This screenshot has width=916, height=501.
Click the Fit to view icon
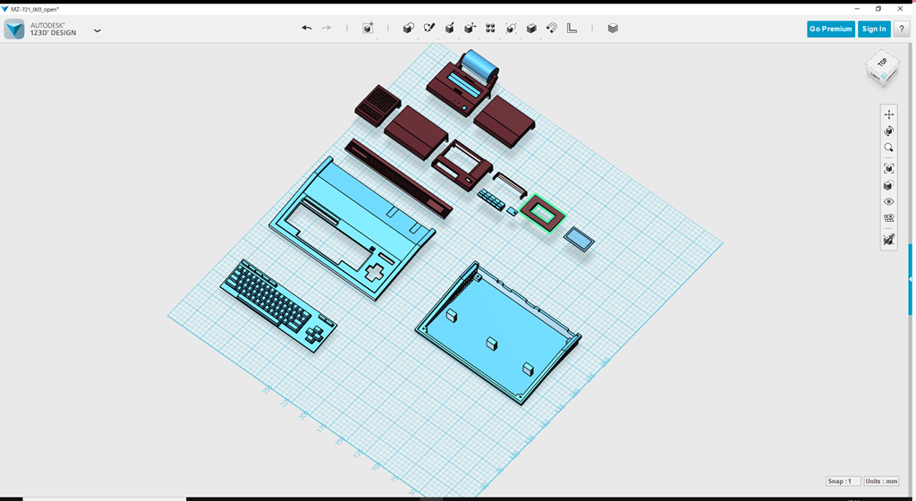(888, 168)
